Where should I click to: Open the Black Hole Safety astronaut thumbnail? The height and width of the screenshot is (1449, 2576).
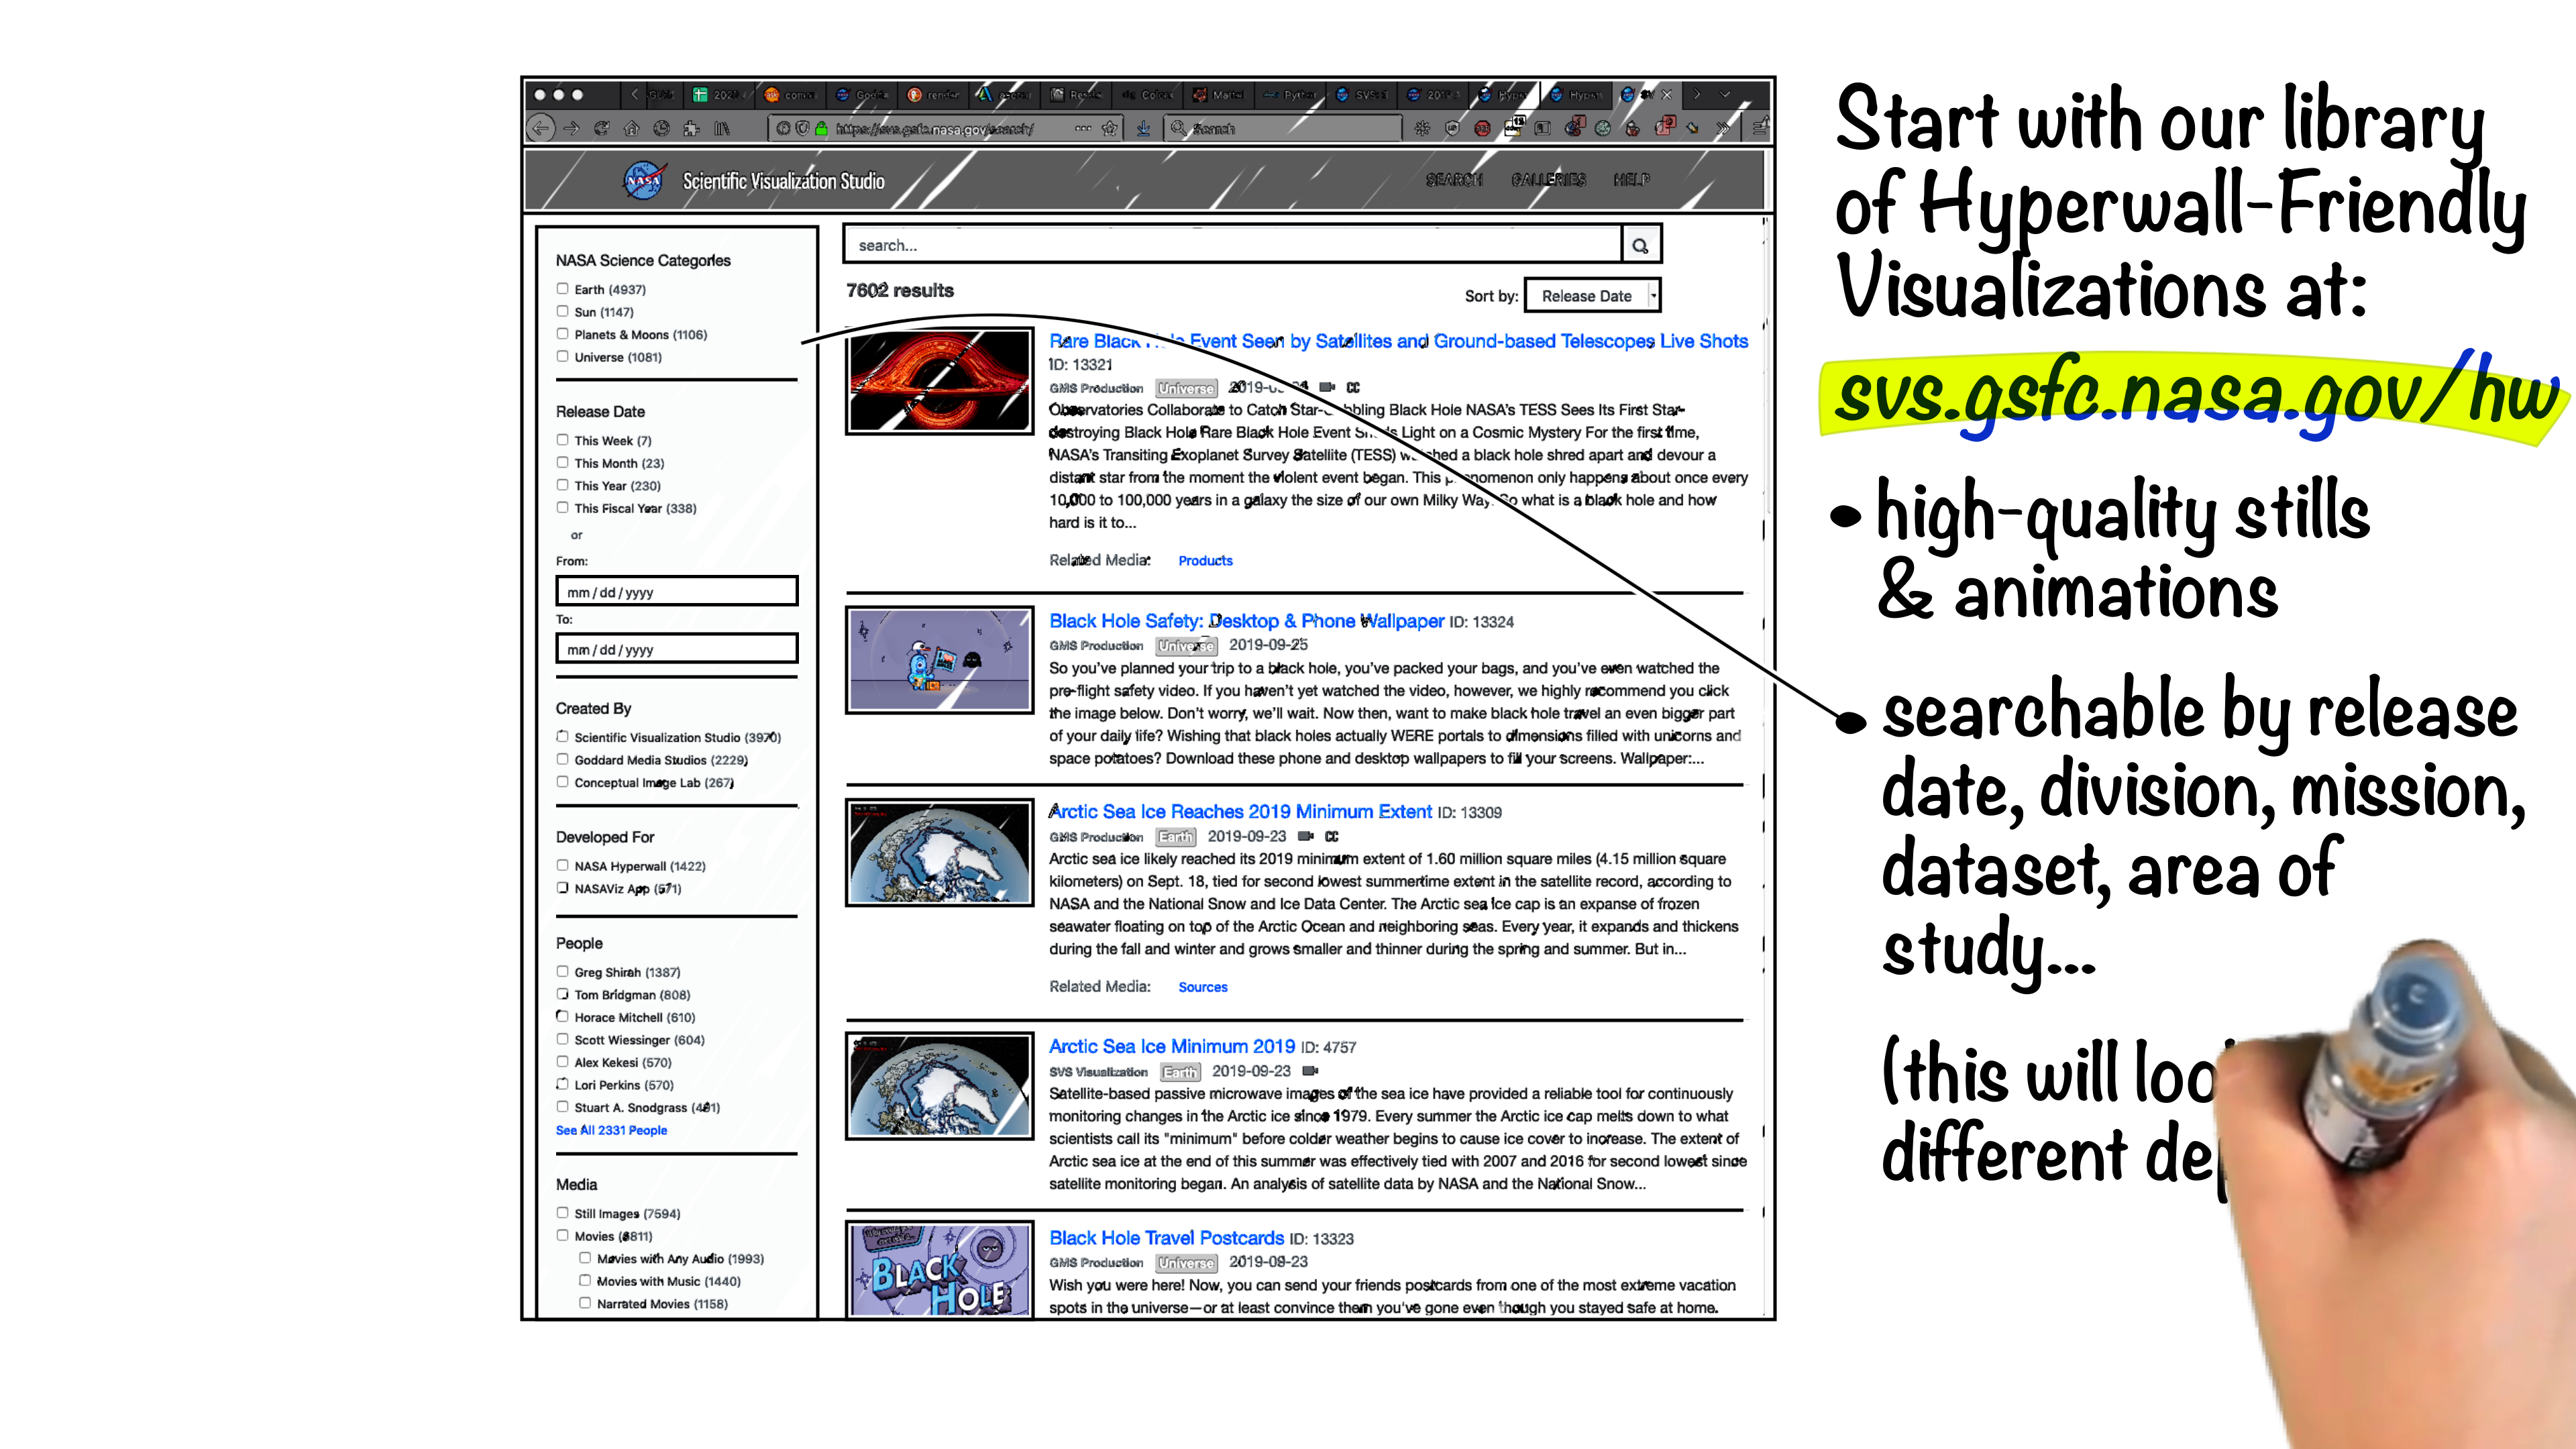click(939, 660)
